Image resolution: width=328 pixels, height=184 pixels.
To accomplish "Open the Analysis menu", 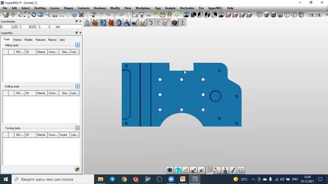I will 170,8.
